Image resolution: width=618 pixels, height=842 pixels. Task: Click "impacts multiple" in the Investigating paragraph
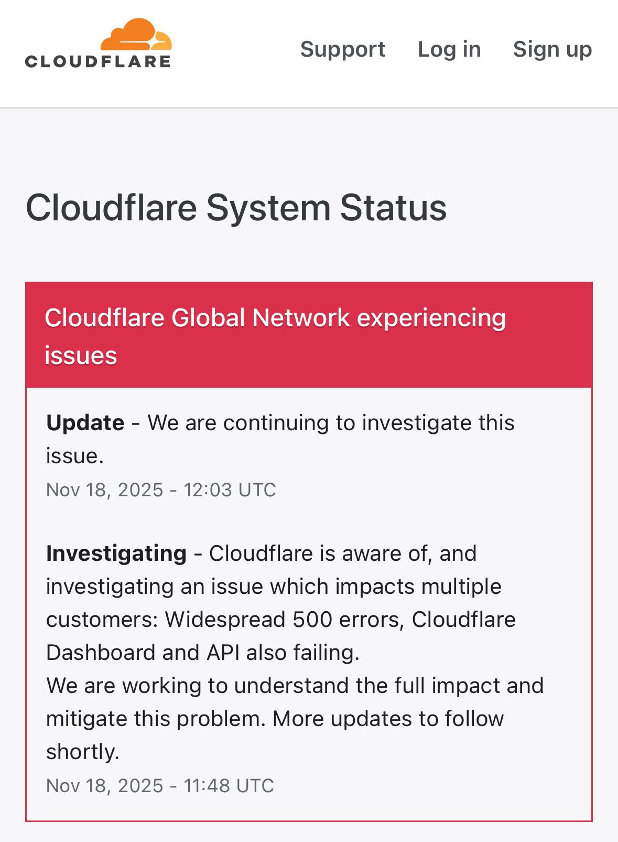click(x=418, y=587)
